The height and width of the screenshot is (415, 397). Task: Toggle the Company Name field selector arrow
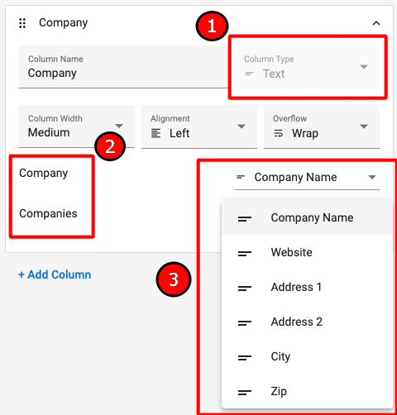372,177
